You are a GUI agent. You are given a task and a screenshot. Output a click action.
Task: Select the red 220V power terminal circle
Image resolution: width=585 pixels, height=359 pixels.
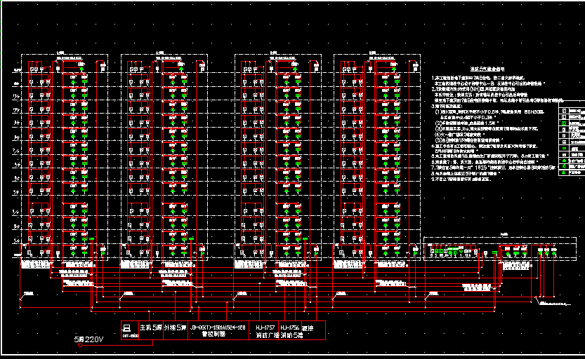[80, 345]
